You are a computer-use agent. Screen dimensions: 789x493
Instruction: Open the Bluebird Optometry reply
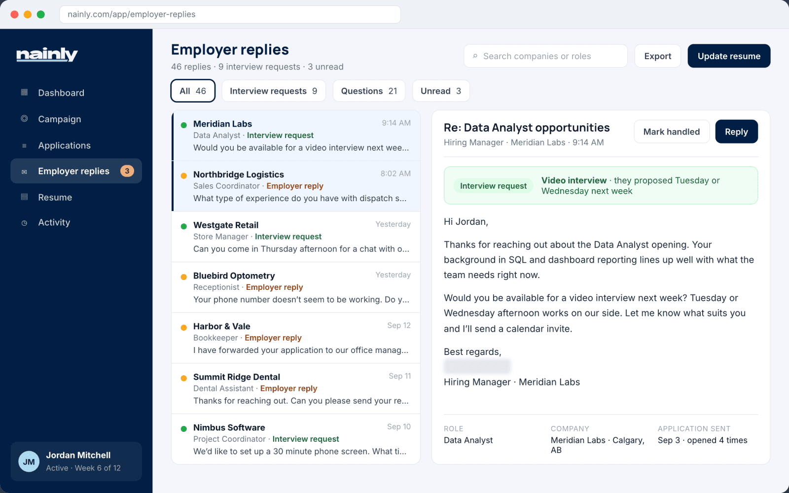pyautogui.click(x=296, y=287)
